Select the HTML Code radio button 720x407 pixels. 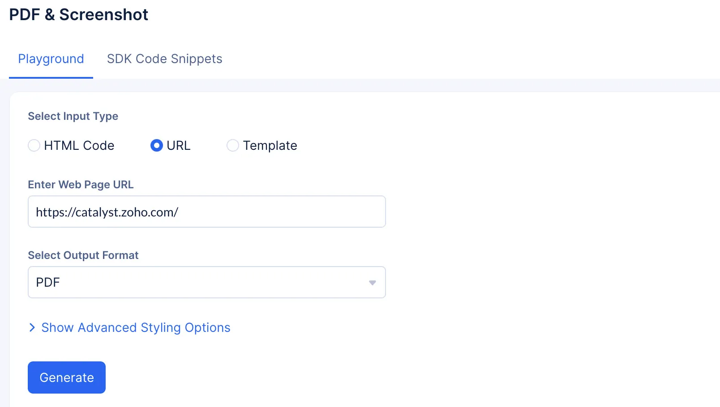point(34,145)
